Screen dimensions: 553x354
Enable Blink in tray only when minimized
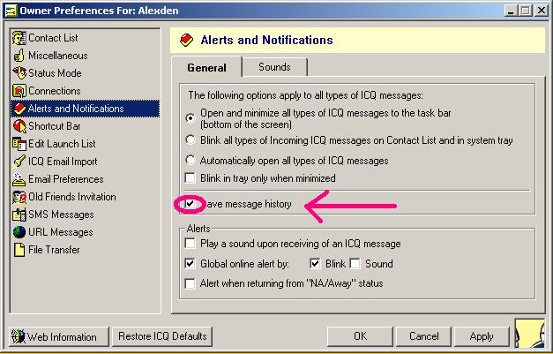(x=191, y=177)
